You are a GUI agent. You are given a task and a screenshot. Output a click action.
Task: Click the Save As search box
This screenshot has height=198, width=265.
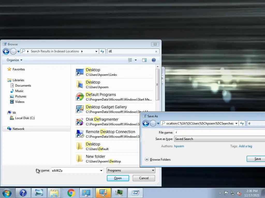tap(256, 123)
